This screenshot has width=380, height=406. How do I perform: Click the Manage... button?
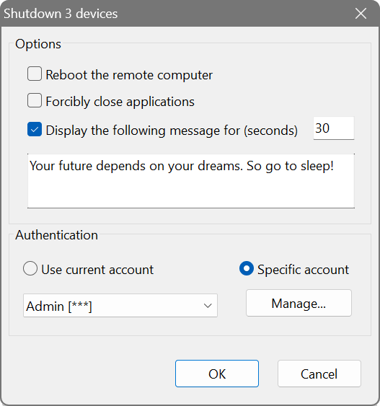[299, 303]
